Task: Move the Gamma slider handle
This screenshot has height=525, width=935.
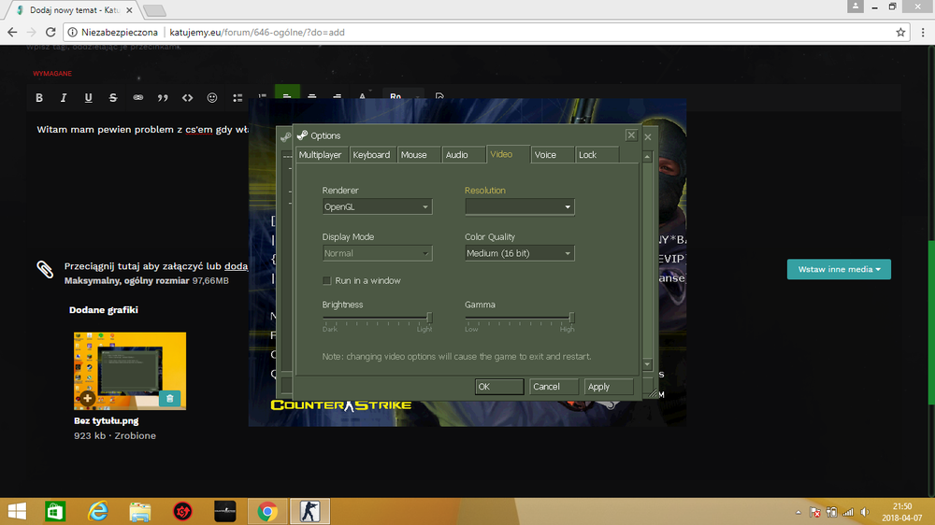Action: [571, 318]
